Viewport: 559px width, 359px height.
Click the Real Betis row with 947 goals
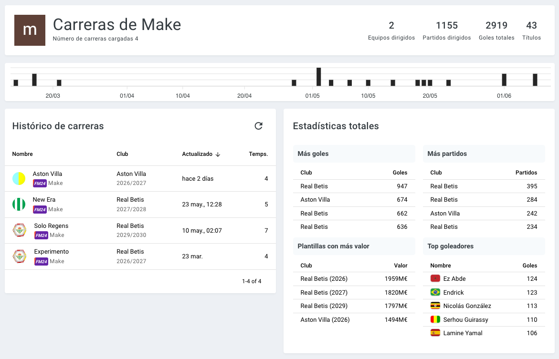(x=354, y=186)
